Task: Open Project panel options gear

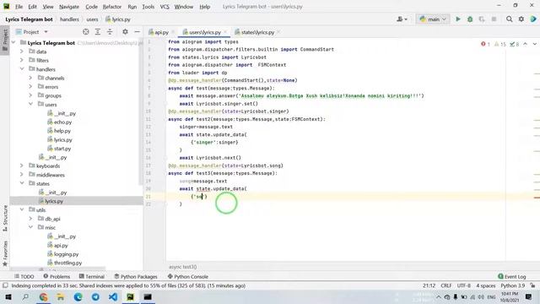Action: tap(125, 32)
